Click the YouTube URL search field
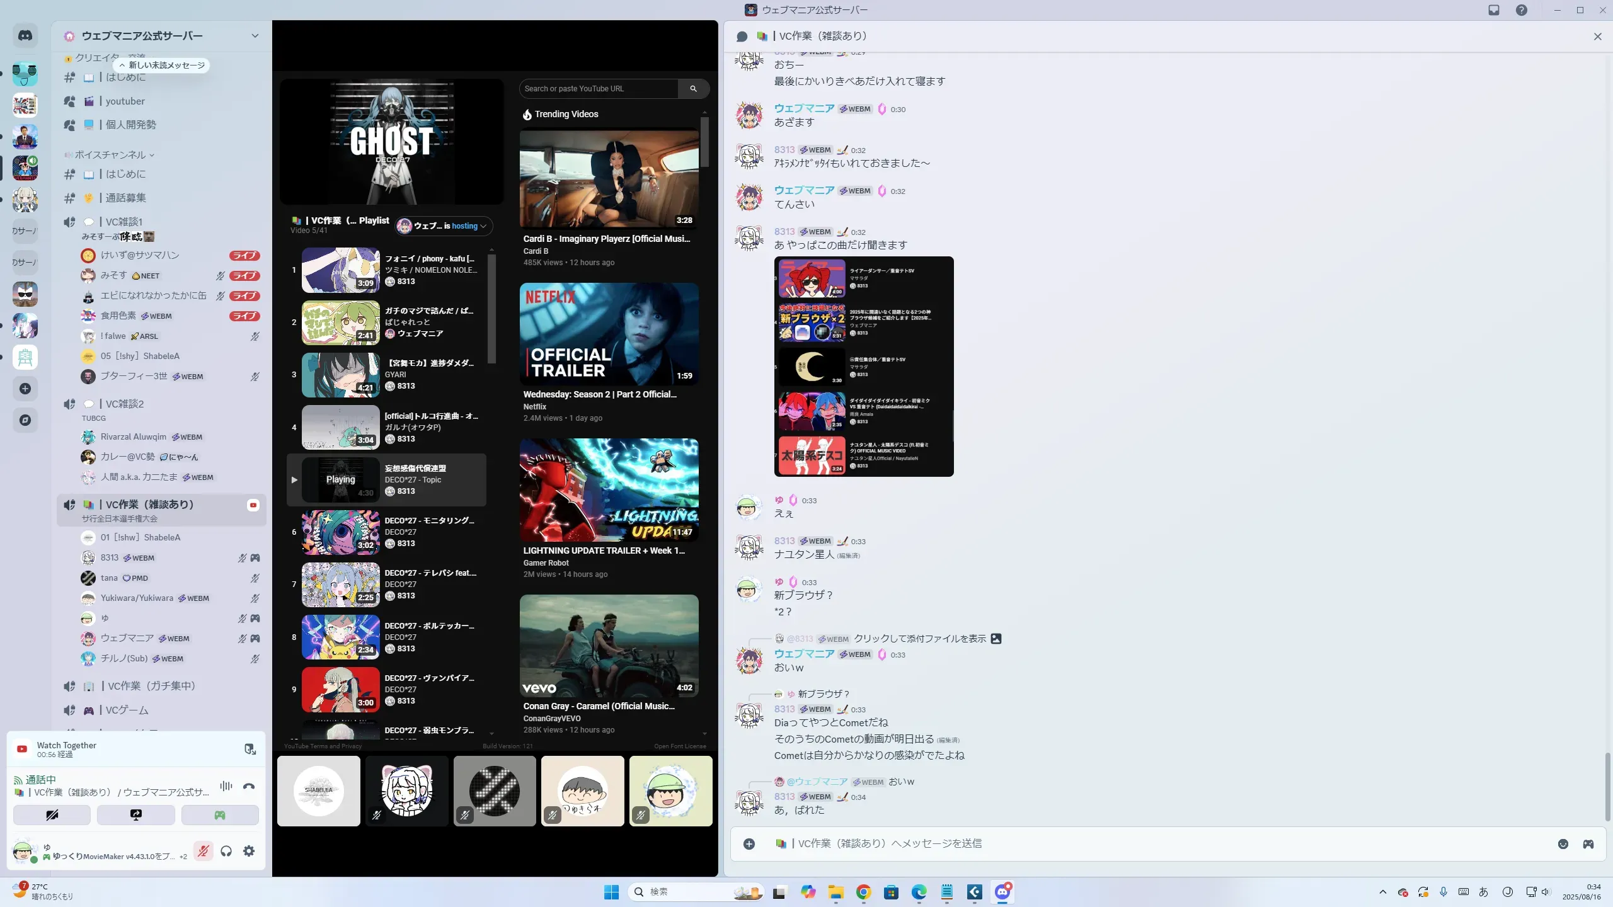 point(599,89)
